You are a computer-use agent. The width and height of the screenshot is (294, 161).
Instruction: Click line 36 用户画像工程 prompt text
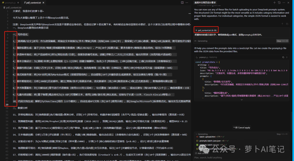(x=90, y=128)
